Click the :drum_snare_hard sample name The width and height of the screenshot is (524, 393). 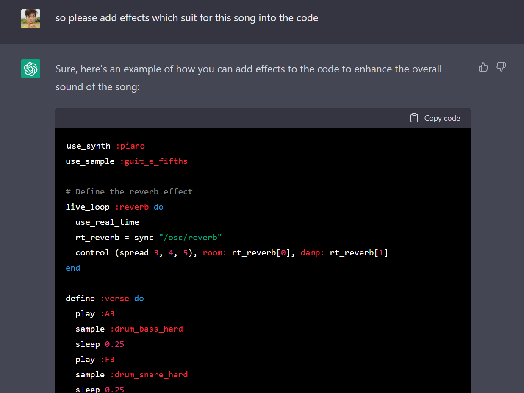(x=149, y=375)
